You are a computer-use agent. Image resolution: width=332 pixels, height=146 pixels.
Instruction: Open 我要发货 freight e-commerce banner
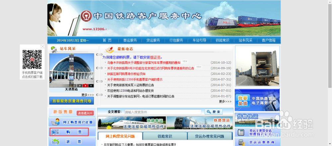[x=257, y=100]
